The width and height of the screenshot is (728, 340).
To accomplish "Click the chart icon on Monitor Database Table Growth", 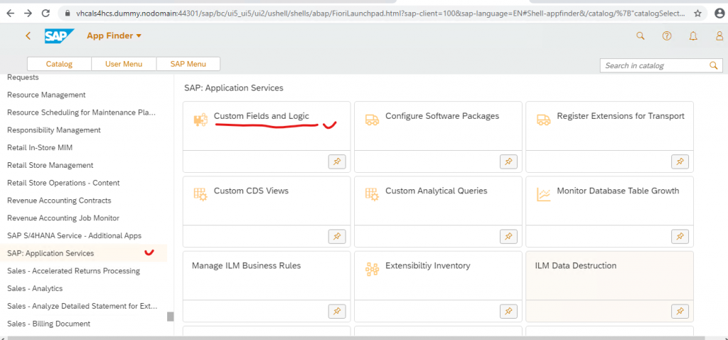I will [543, 194].
